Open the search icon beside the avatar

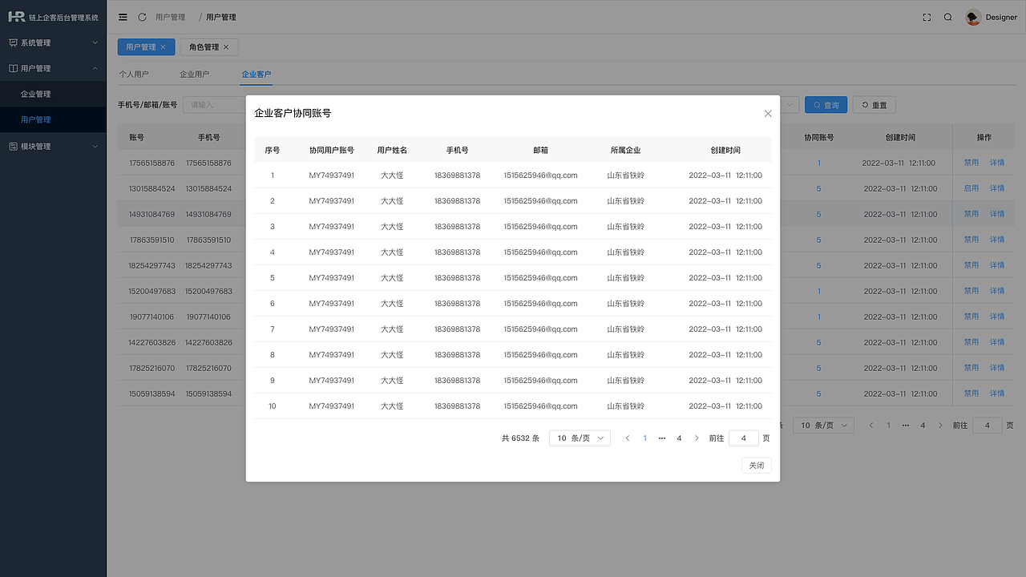coord(949,16)
